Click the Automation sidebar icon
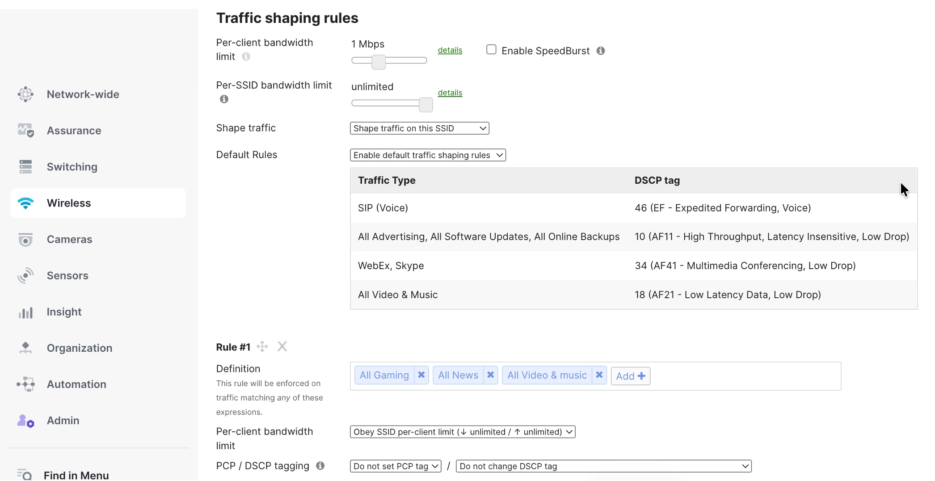 (25, 384)
